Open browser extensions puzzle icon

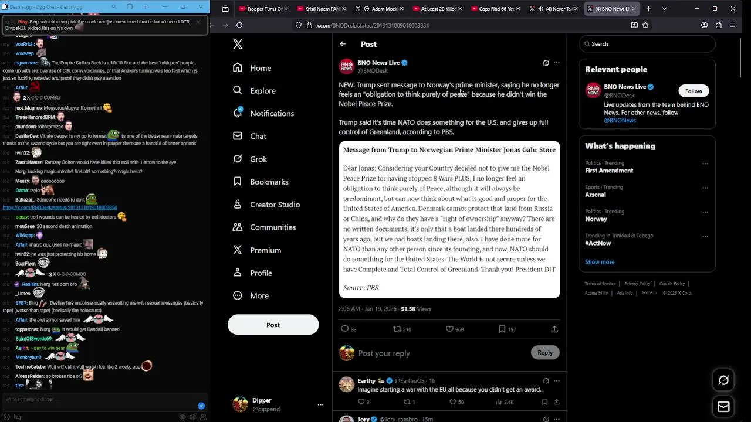pos(718,25)
